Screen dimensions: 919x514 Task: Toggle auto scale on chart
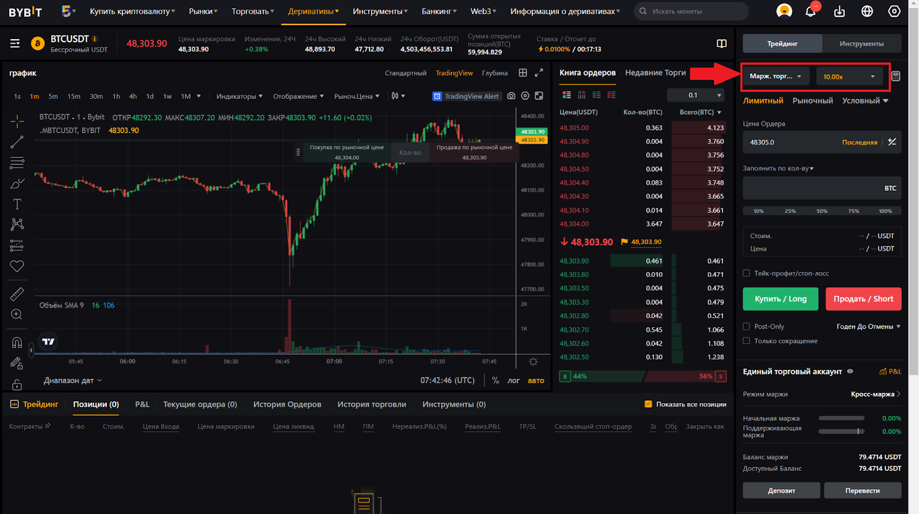(536, 380)
